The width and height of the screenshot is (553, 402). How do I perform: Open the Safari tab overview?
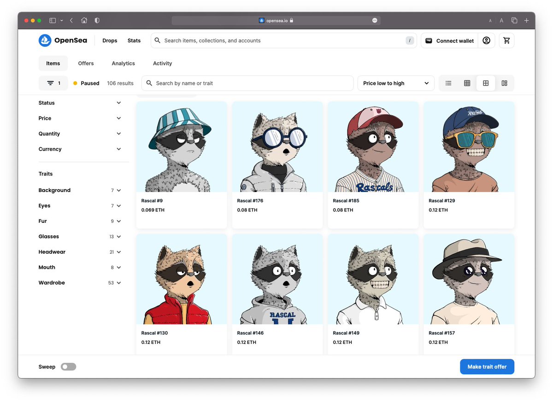pos(514,20)
